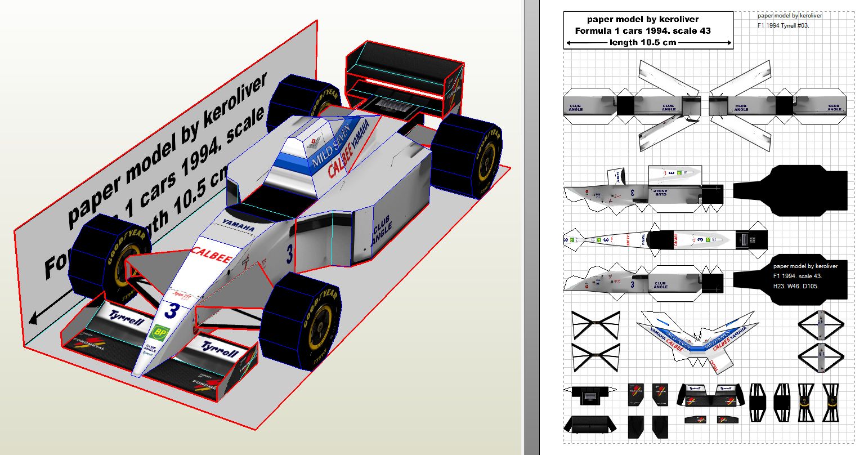Click the 'F1 1994 Tyrrell #03.' text label
Screen dimensions: 864x455
click(783, 25)
